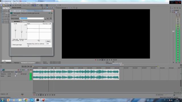Toggle Loop Playback in the preview transport
The width and height of the screenshot is (182, 102).
pos(98,60)
